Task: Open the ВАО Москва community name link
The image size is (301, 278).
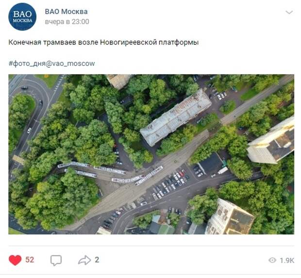Action: point(66,12)
